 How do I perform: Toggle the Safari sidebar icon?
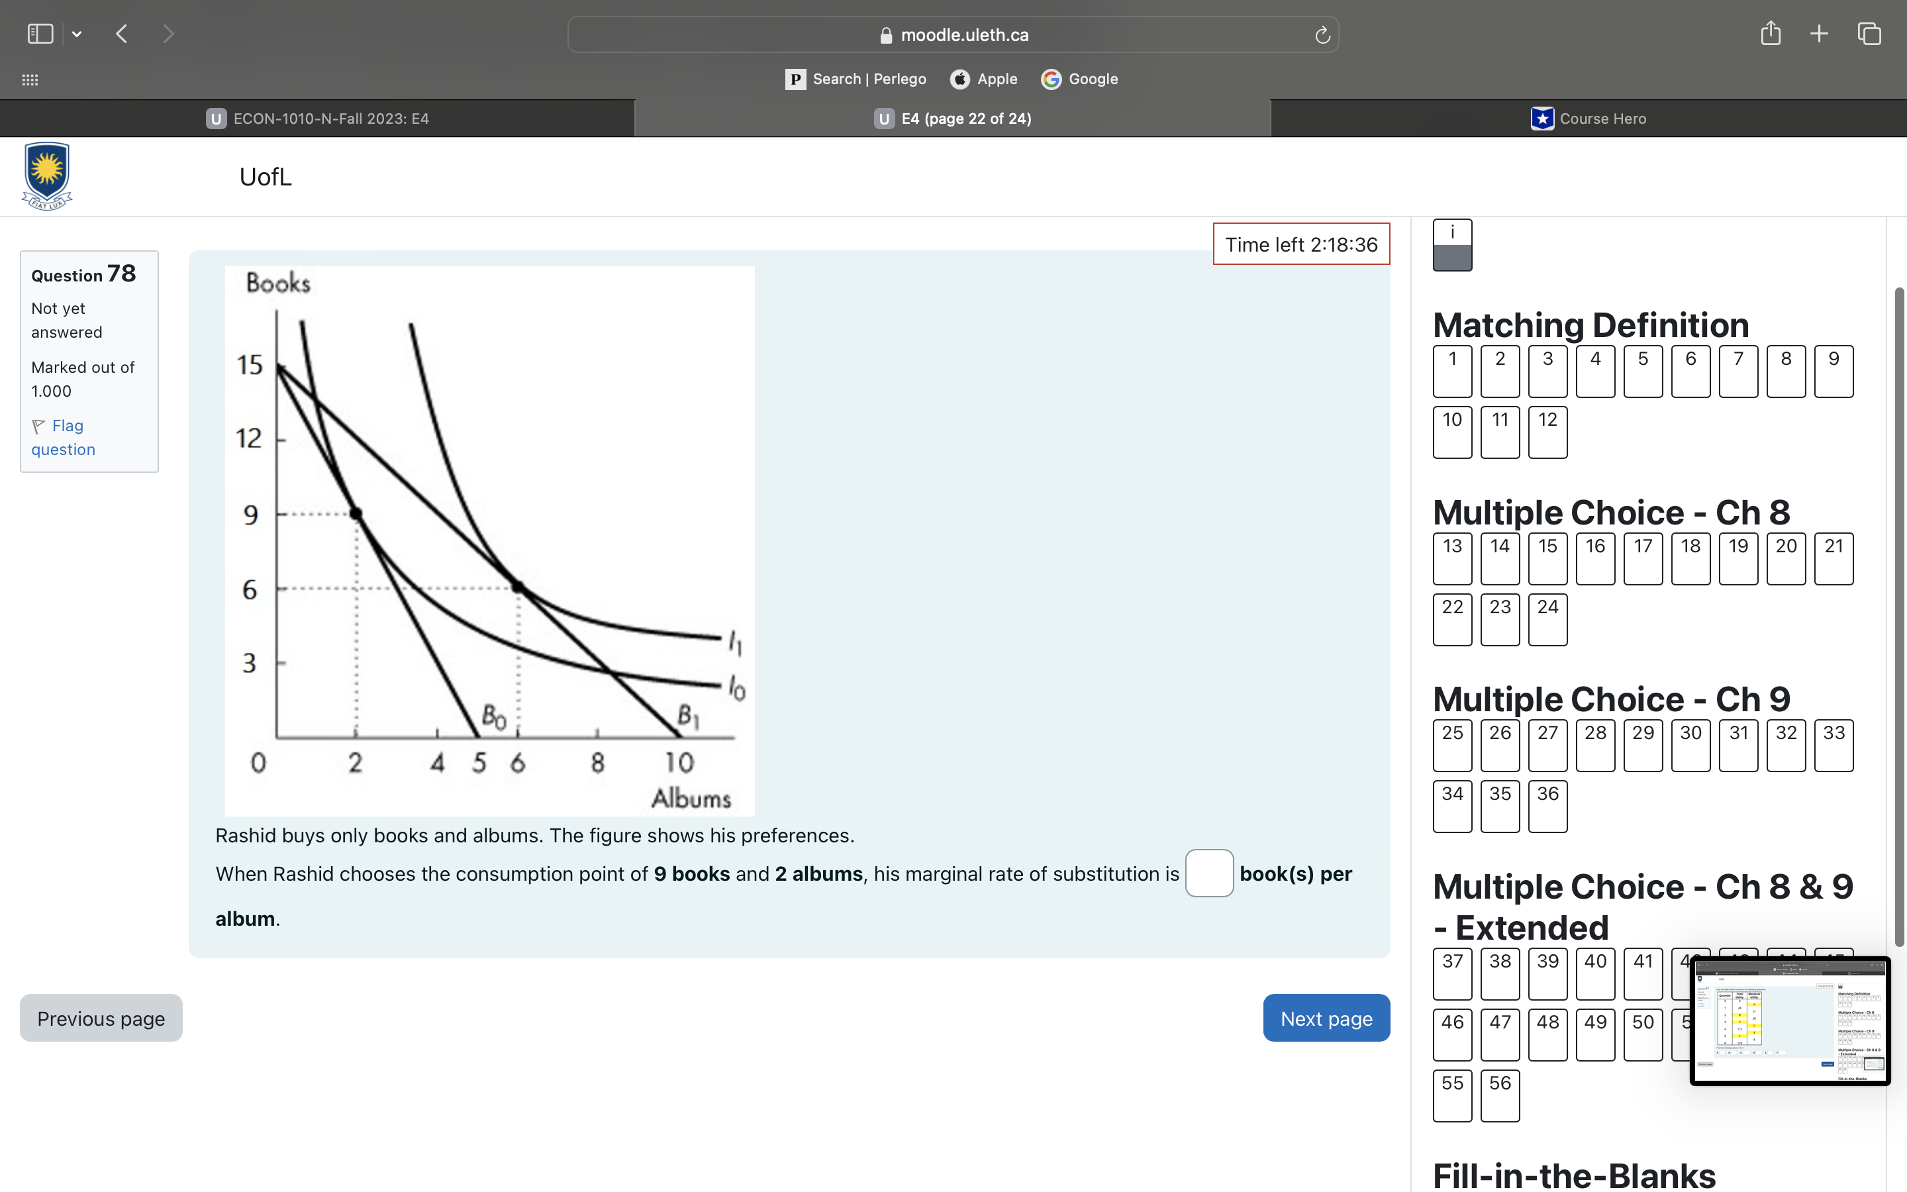pos(40,34)
